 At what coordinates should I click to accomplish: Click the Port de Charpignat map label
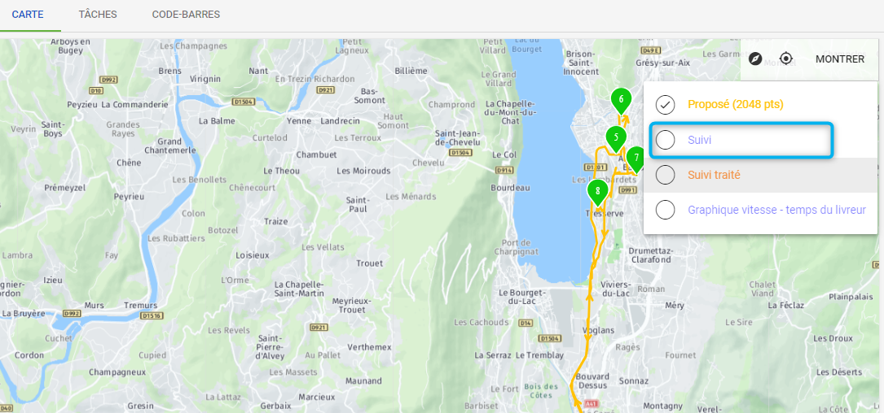click(517, 247)
